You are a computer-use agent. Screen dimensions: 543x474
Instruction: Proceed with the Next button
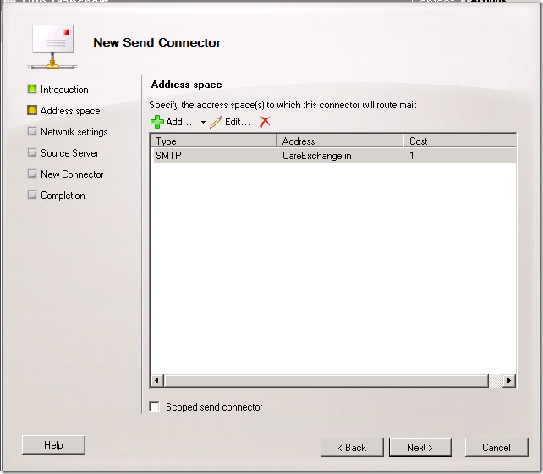click(x=420, y=447)
